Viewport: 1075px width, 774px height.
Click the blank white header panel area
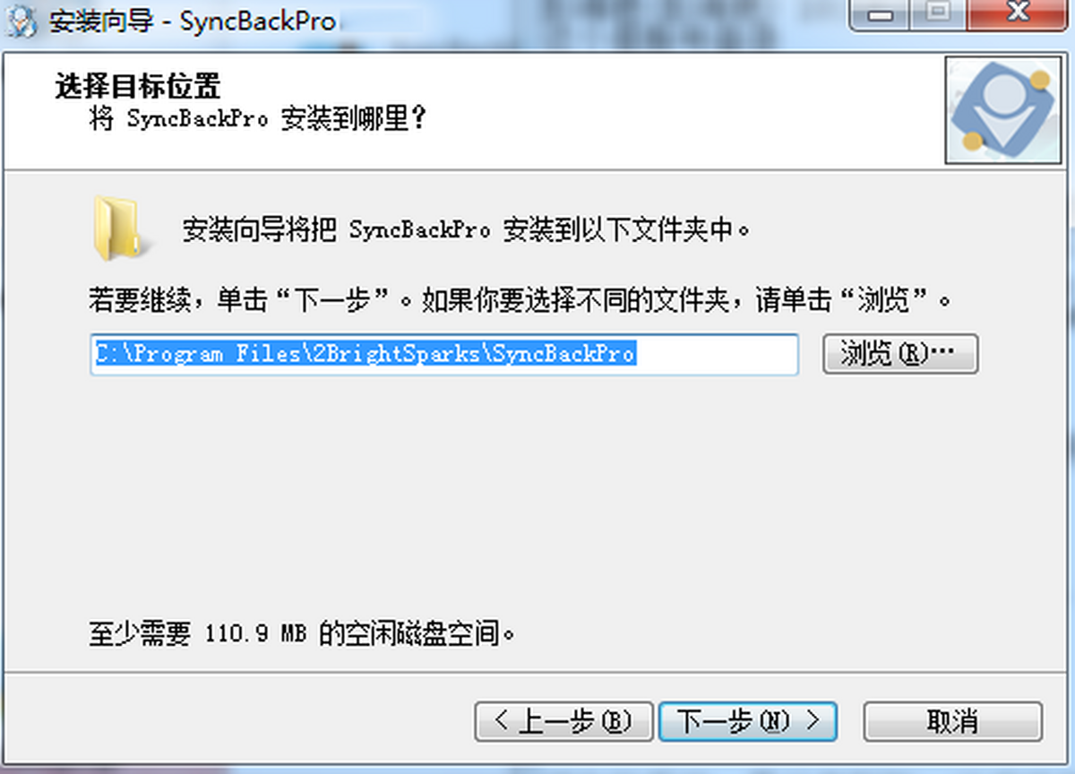coord(681,110)
